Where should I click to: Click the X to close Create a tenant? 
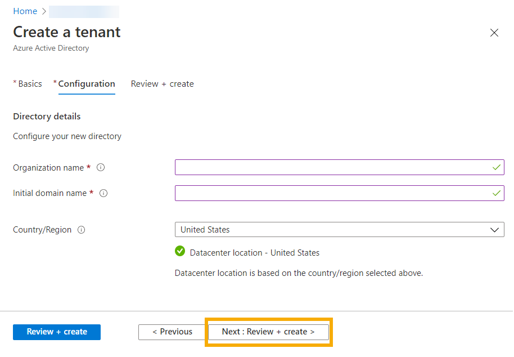pyautogui.click(x=494, y=33)
